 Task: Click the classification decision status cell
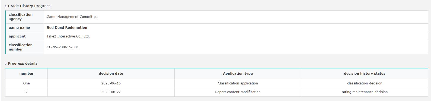(365, 83)
